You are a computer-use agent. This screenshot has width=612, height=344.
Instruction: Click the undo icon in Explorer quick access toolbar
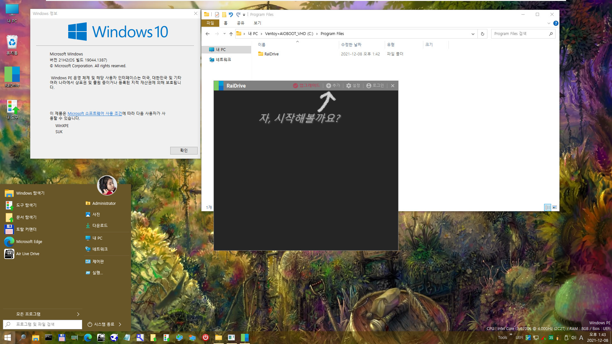point(231,15)
